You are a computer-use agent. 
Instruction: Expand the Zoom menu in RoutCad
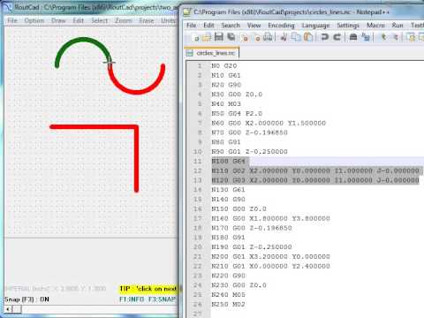[x=124, y=20]
